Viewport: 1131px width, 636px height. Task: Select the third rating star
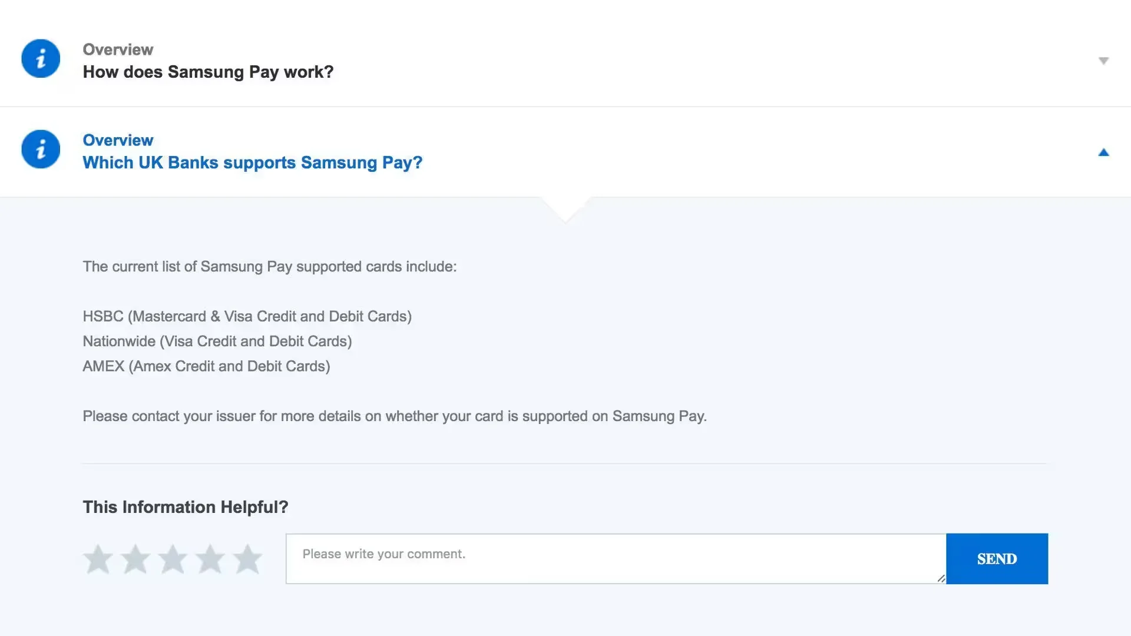(x=173, y=559)
